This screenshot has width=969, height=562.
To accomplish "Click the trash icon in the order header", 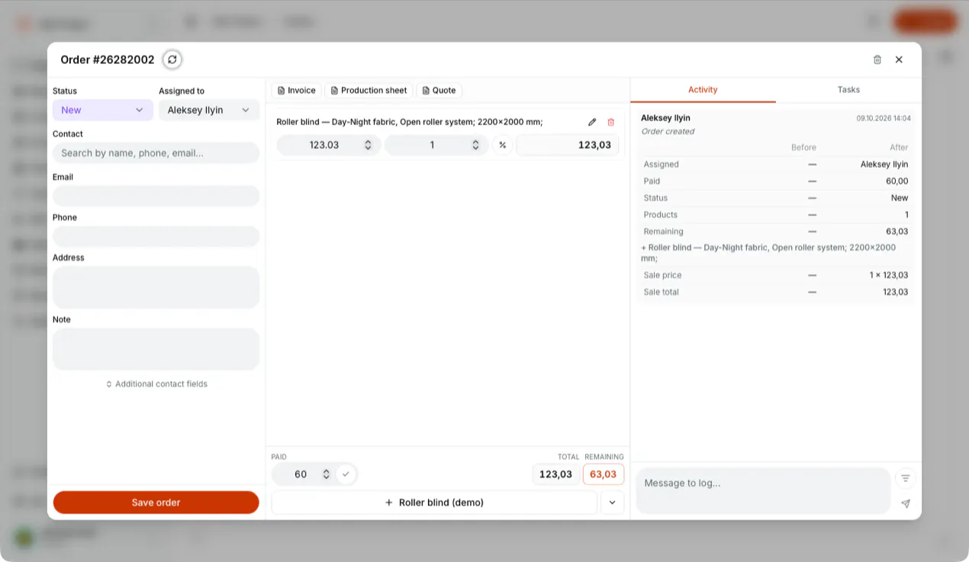I will [x=877, y=59].
